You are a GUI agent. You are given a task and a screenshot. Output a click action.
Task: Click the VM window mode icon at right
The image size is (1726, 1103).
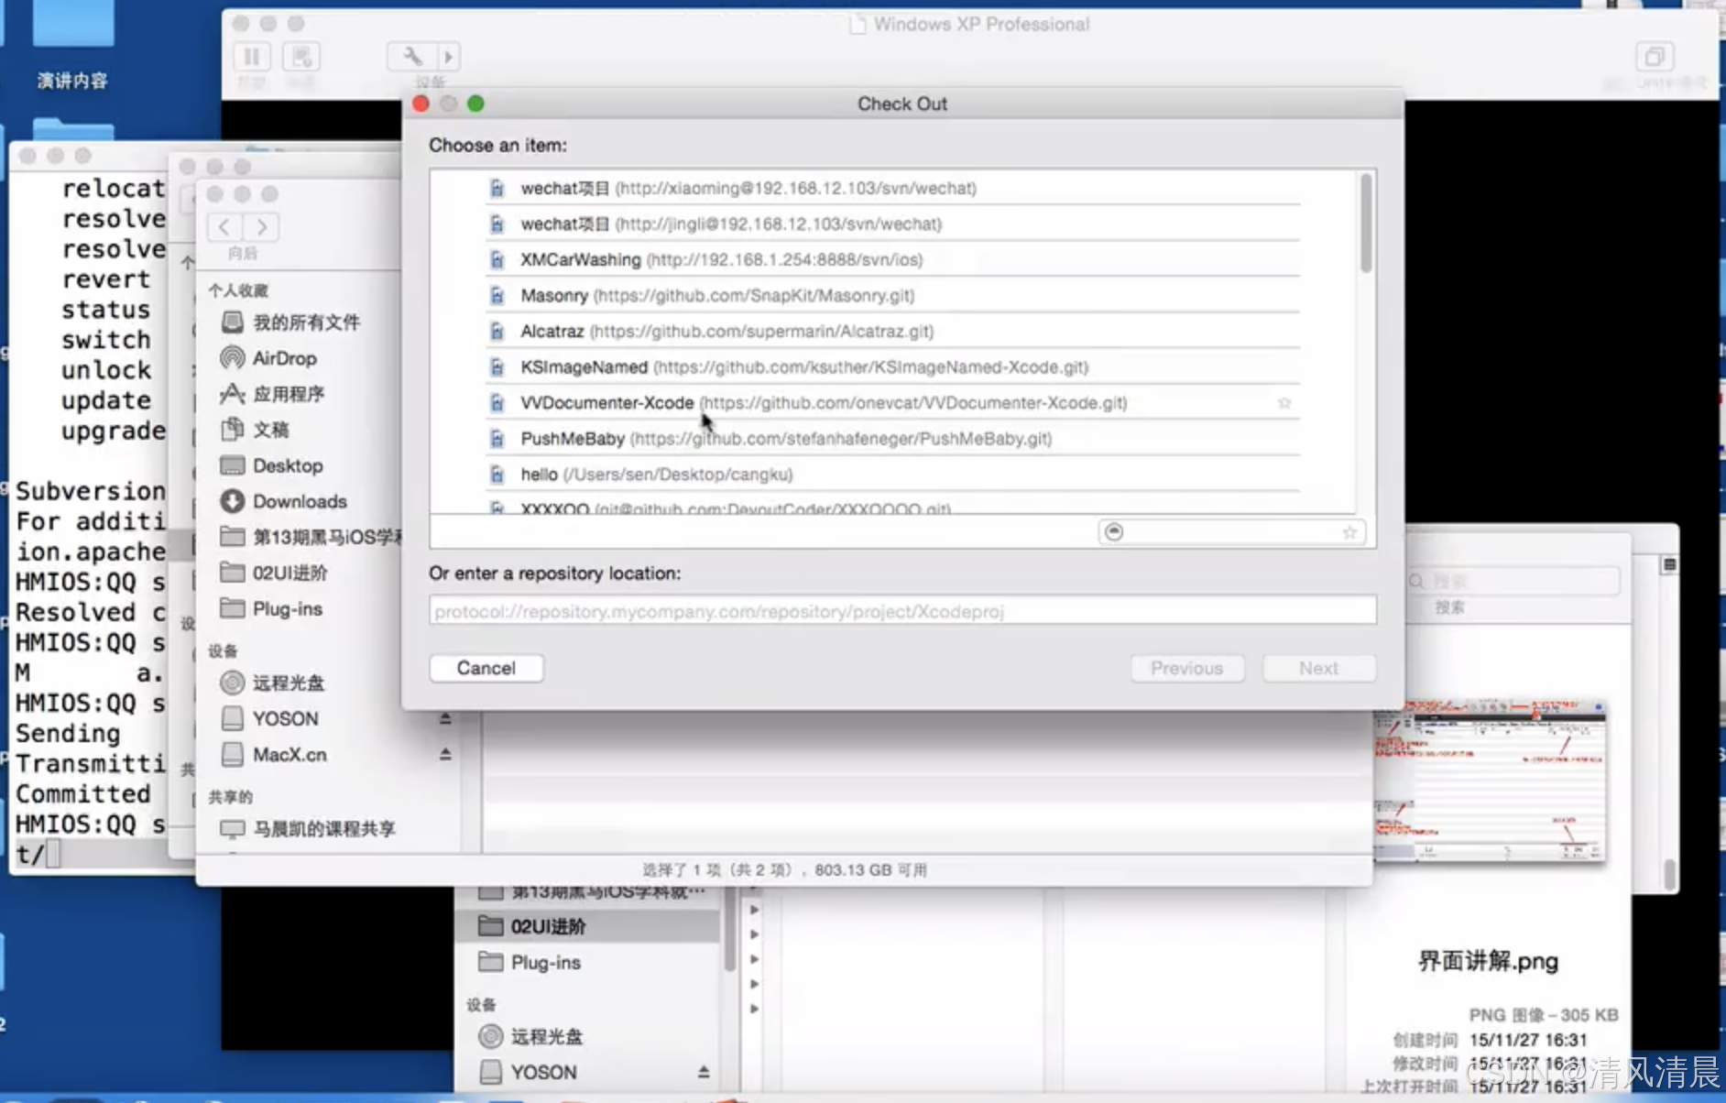(x=1655, y=57)
